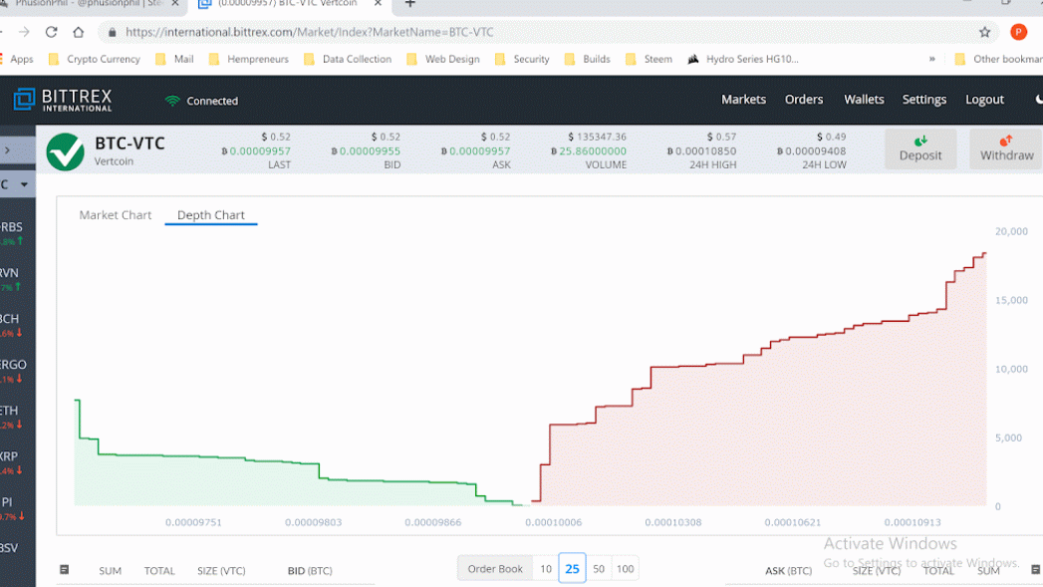This screenshot has height=587, width=1043.
Task: Select the BSV market in sidebar
Action: click(x=9, y=548)
